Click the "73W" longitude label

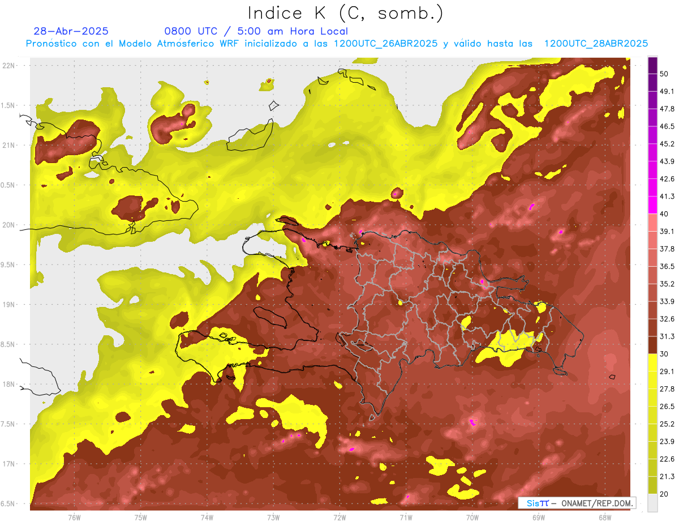(x=273, y=518)
